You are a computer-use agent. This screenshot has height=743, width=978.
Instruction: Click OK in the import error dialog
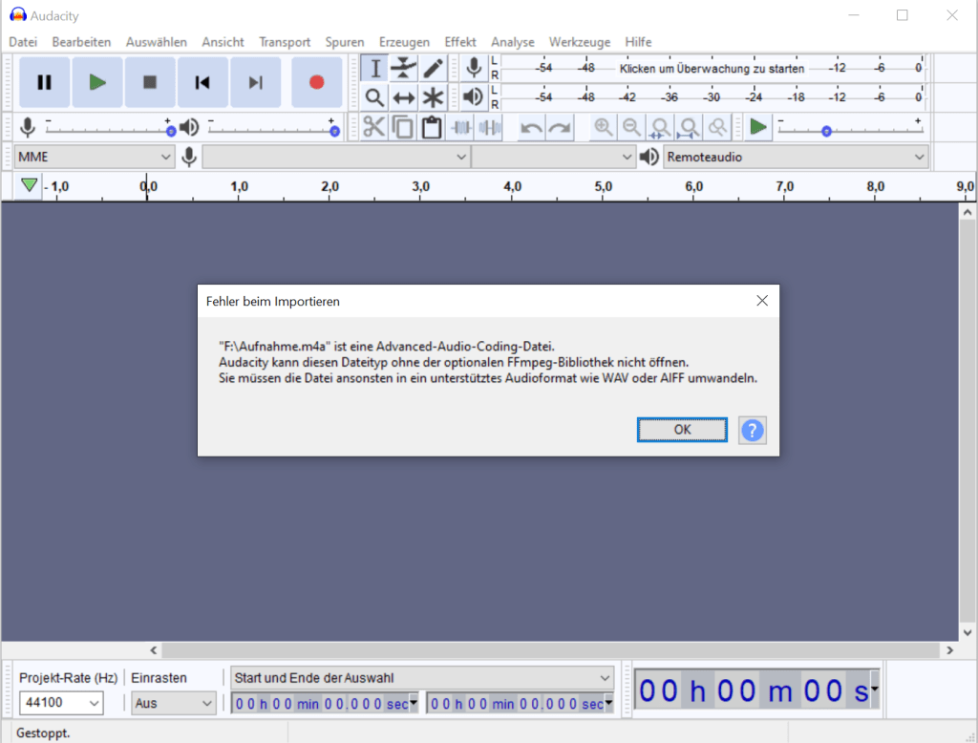click(x=682, y=430)
